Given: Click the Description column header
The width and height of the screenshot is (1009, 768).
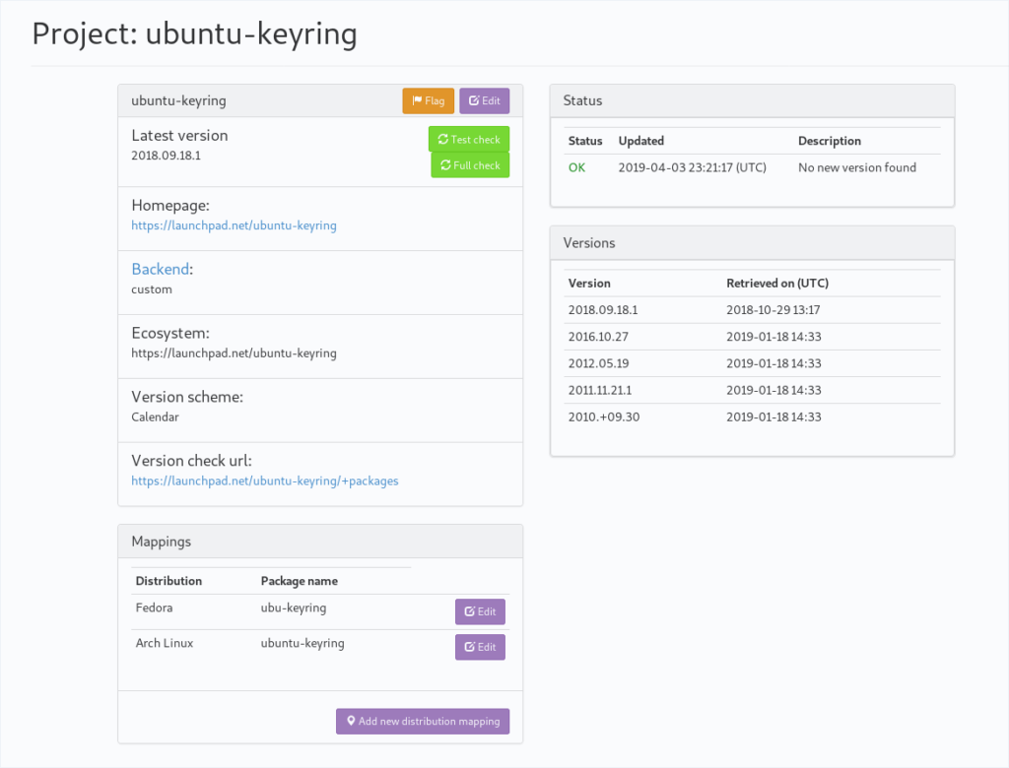Looking at the screenshot, I should point(830,141).
